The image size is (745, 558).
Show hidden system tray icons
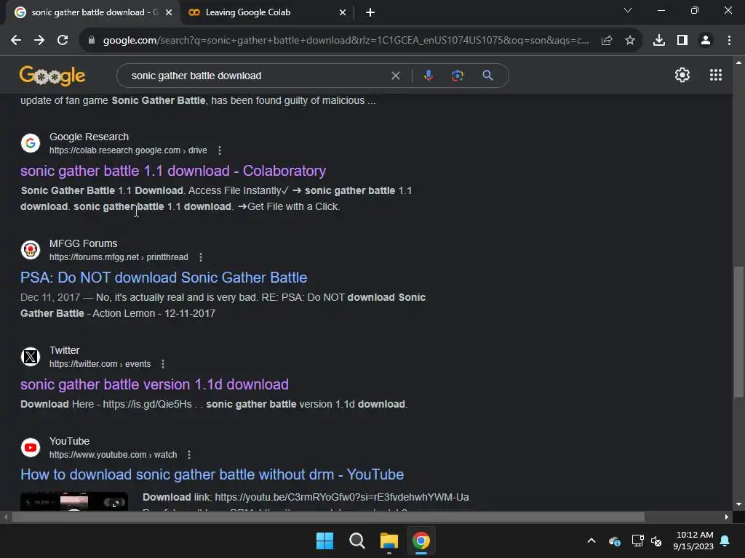pyautogui.click(x=591, y=541)
